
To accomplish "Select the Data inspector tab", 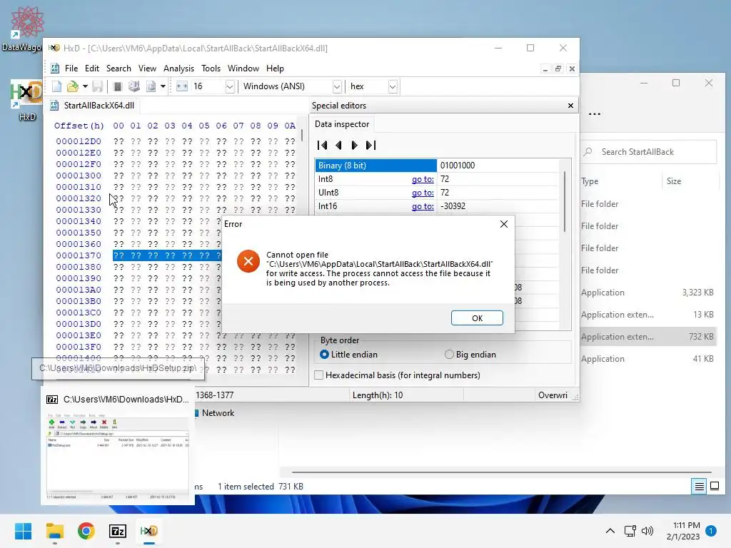I will [342, 124].
